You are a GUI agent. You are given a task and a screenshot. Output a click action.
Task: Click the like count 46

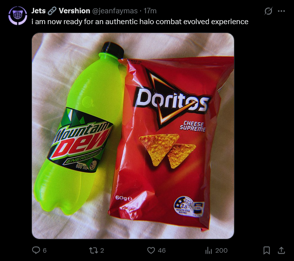point(162,251)
